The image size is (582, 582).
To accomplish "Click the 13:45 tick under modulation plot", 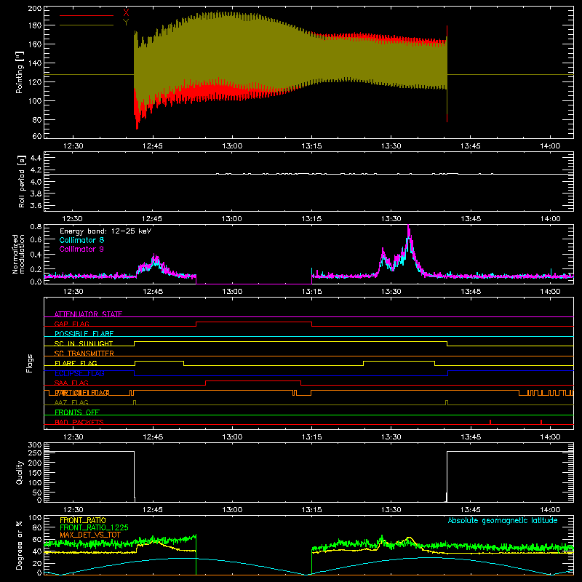I will pos(471,292).
